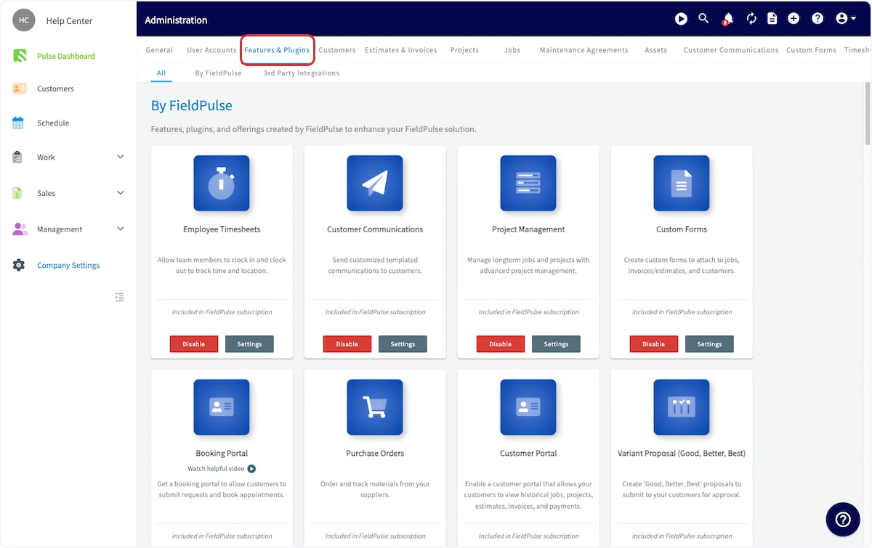Click the Purchase Orders card title
Viewport: 872px width, 548px height.
coord(375,454)
